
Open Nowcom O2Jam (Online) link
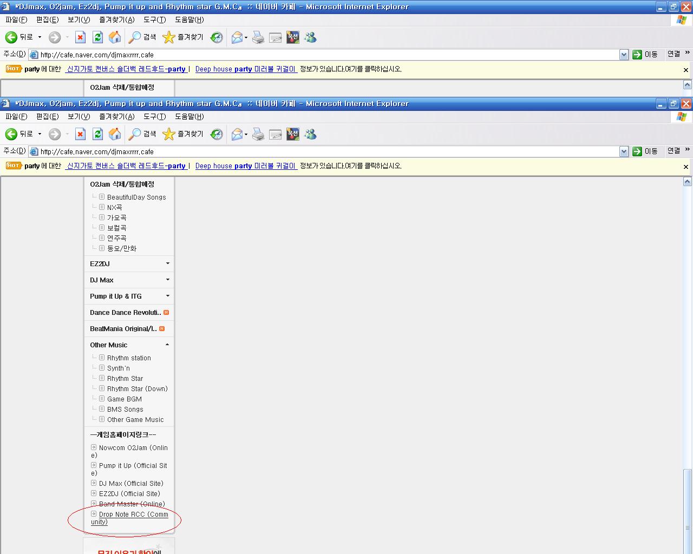point(129,451)
